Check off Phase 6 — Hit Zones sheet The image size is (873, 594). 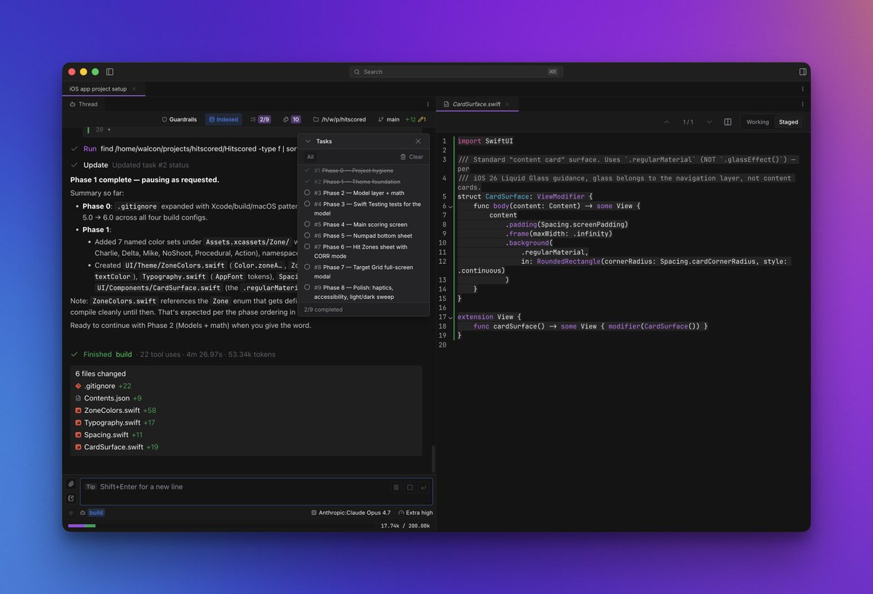tap(308, 246)
